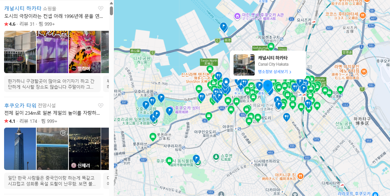Play the 후쿠오카 타워 video thumbnail
Screen dimensions: 390x196
click(52, 149)
